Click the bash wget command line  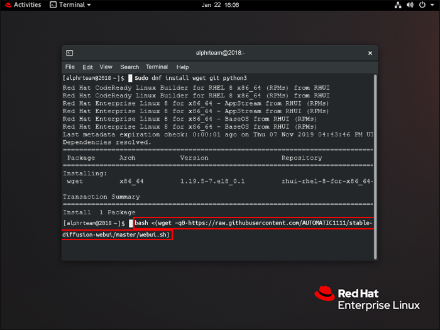253,223
